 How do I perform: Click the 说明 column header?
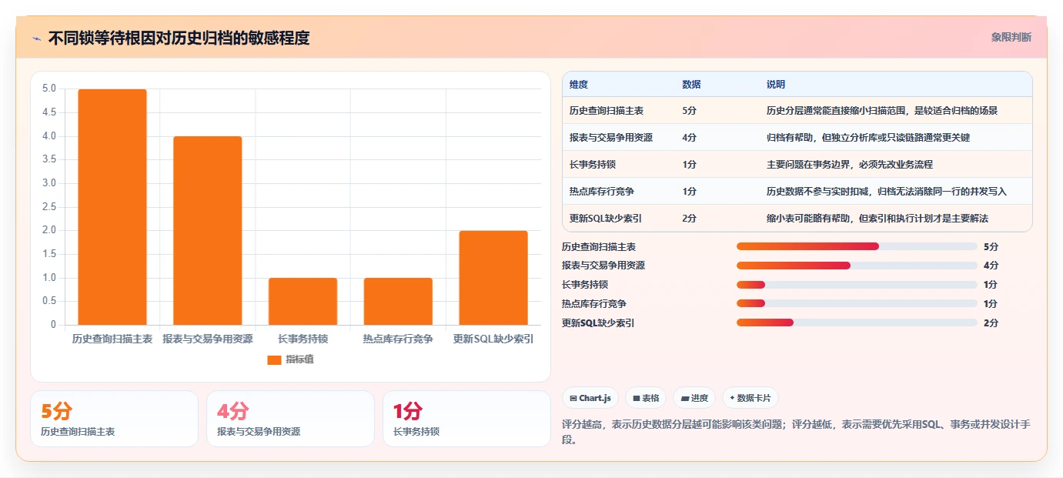776,84
